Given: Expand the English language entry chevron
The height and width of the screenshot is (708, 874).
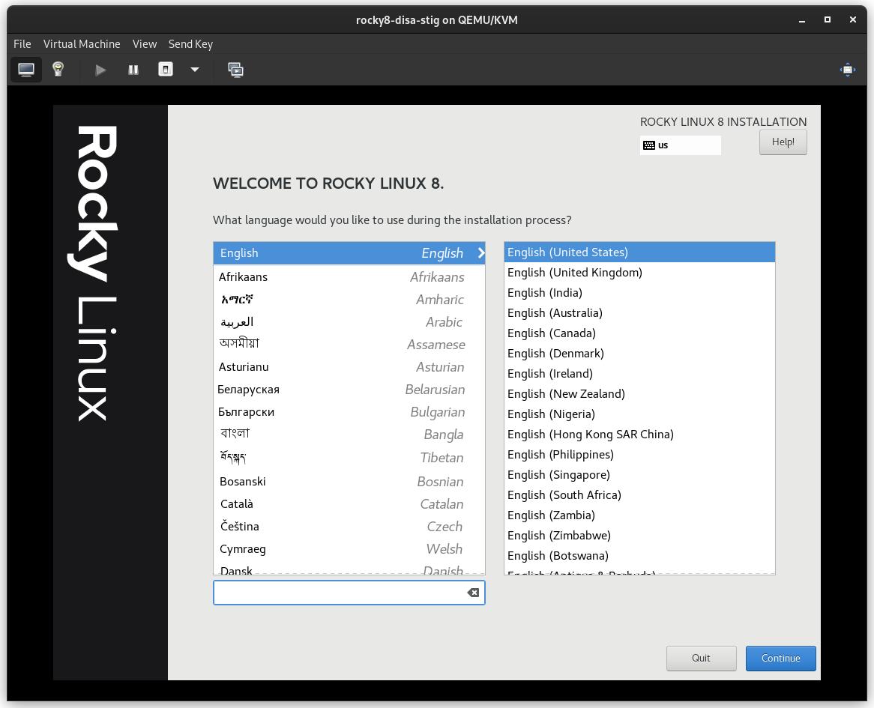Looking at the screenshot, I should pos(480,253).
